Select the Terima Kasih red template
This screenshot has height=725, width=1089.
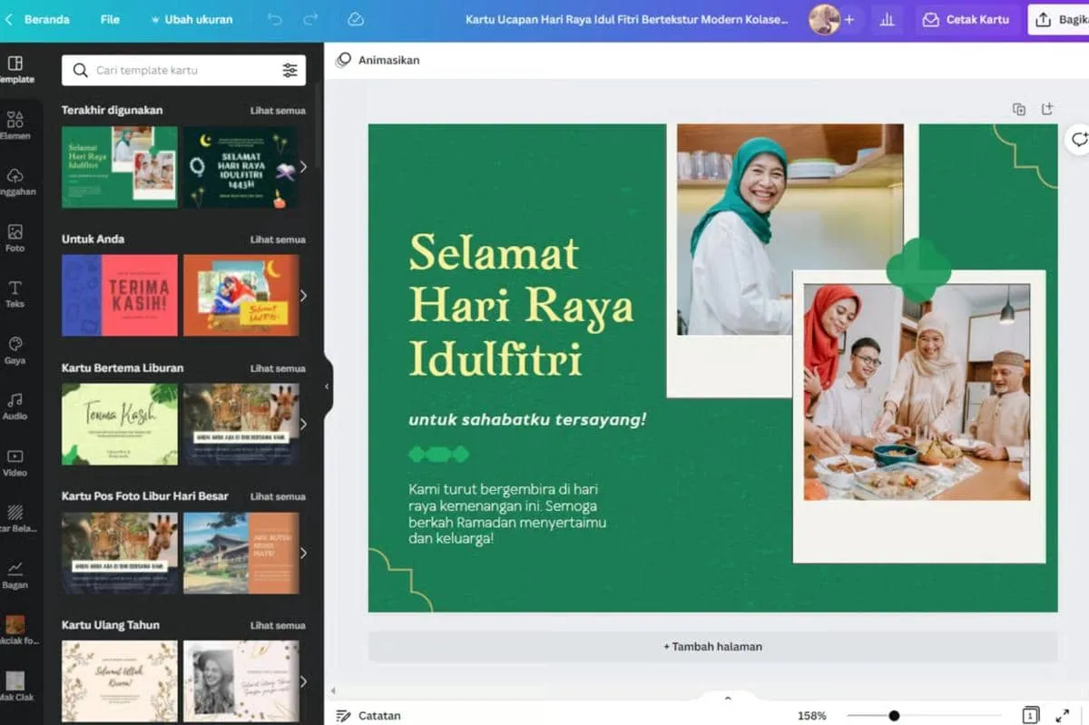[x=119, y=295]
